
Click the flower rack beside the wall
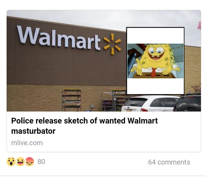pos(71,100)
